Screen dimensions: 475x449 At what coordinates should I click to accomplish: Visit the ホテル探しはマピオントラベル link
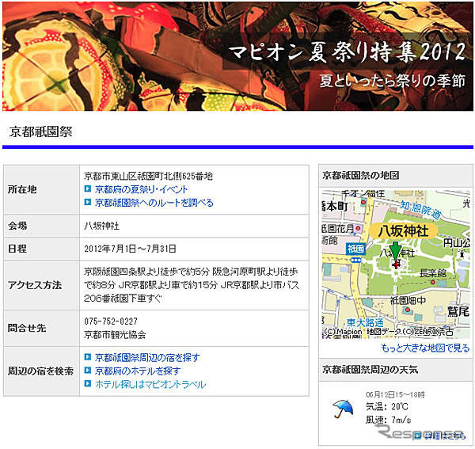pos(150,384)
